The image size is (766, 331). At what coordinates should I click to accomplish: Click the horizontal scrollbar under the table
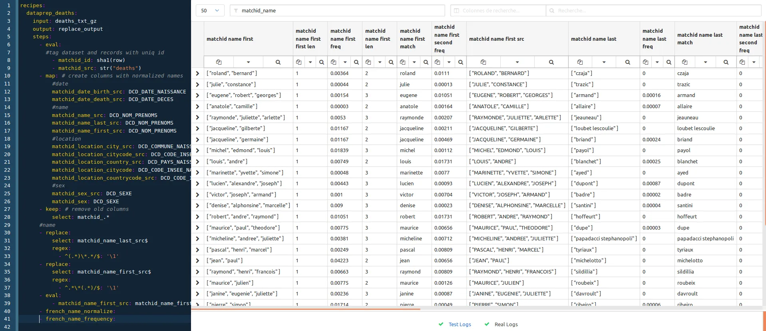(x=306, y=309)
